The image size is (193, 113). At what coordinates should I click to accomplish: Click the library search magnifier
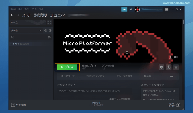pos(12,37)
